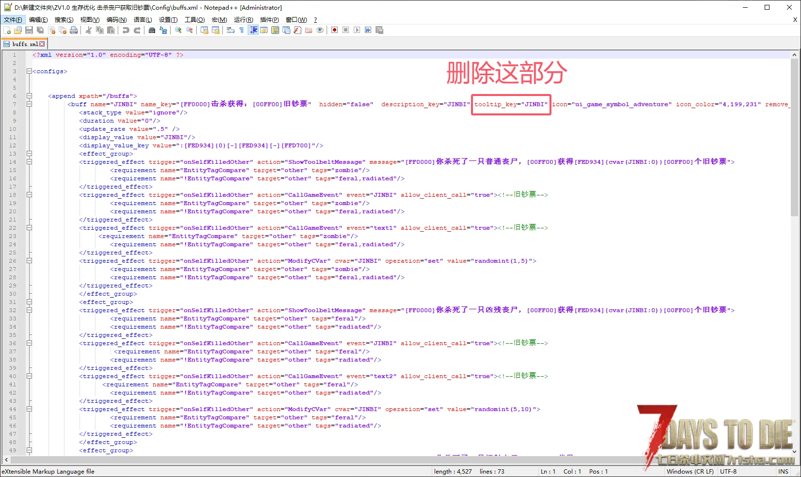Toggle show all characters pilcrow icon
801x477 pixels.
241,30
